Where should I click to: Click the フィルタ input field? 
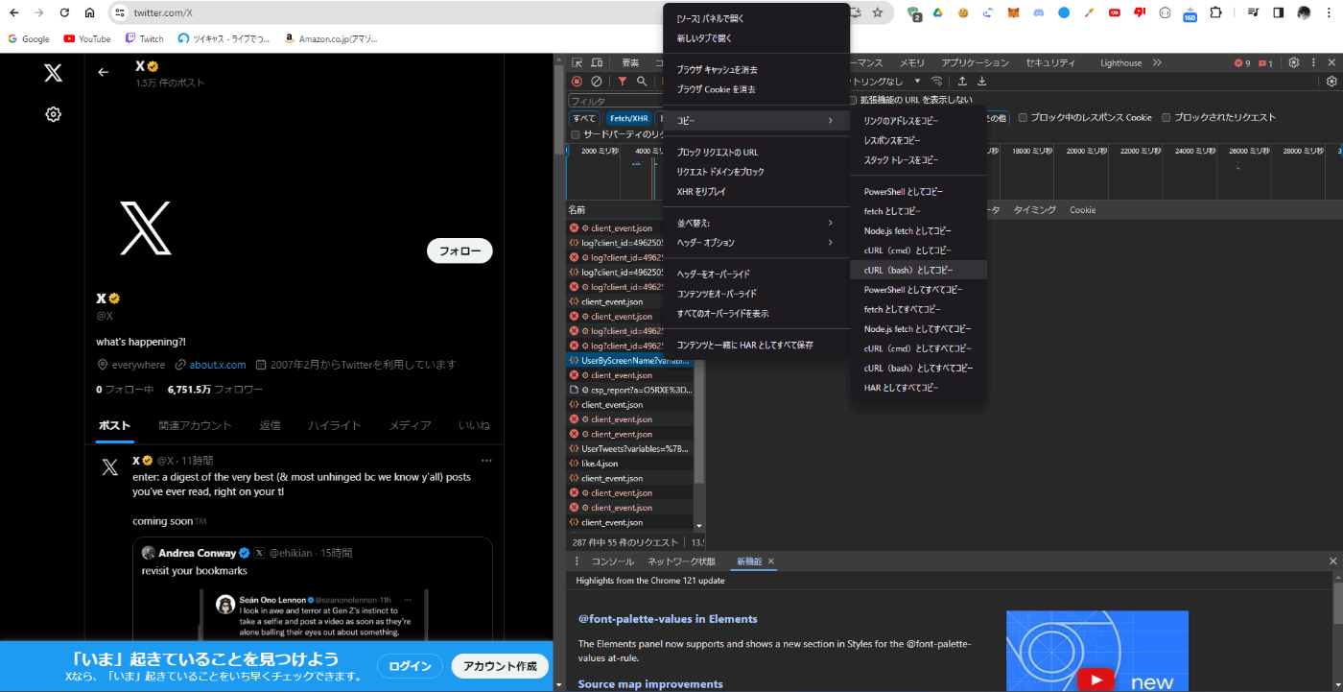tap(615, 100)
